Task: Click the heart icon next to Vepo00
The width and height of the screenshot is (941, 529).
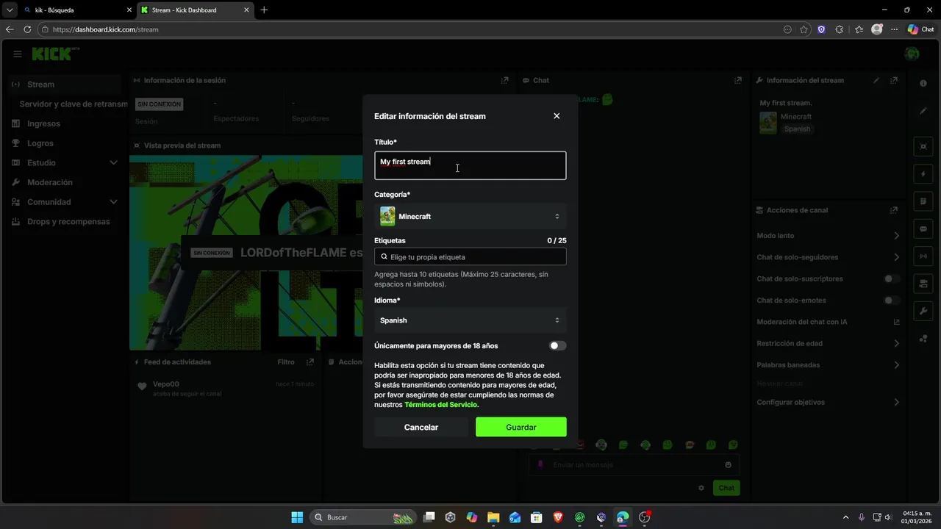Action: (x=143, y=386)
